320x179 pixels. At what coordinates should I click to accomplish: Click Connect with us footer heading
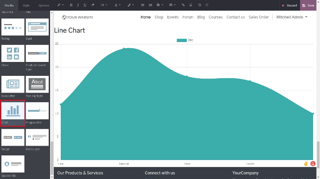click(x=160, y=173)
